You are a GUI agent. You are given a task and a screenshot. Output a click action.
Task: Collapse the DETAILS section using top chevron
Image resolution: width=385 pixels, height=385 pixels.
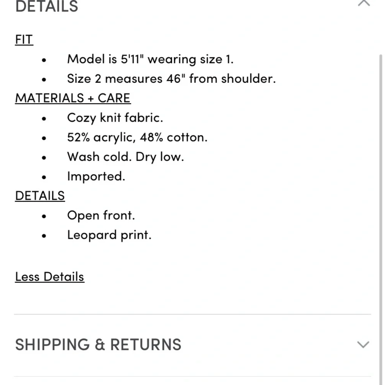[x=364, y=3]
